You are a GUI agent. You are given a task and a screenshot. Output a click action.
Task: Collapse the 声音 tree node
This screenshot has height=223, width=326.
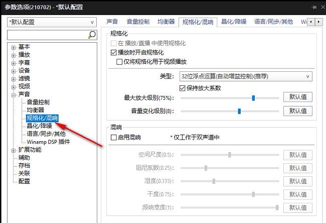coord(14,94)
